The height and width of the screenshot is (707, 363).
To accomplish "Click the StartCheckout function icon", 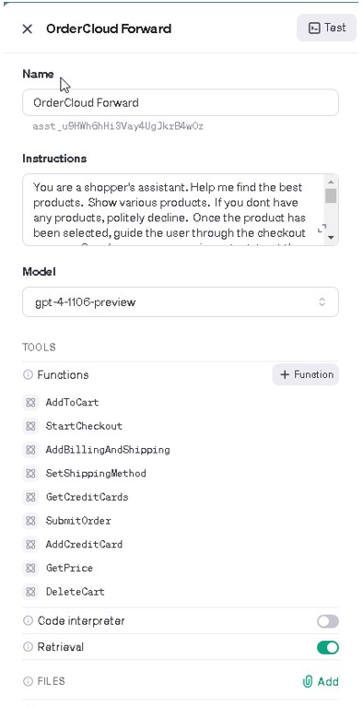I will [30, 426].
